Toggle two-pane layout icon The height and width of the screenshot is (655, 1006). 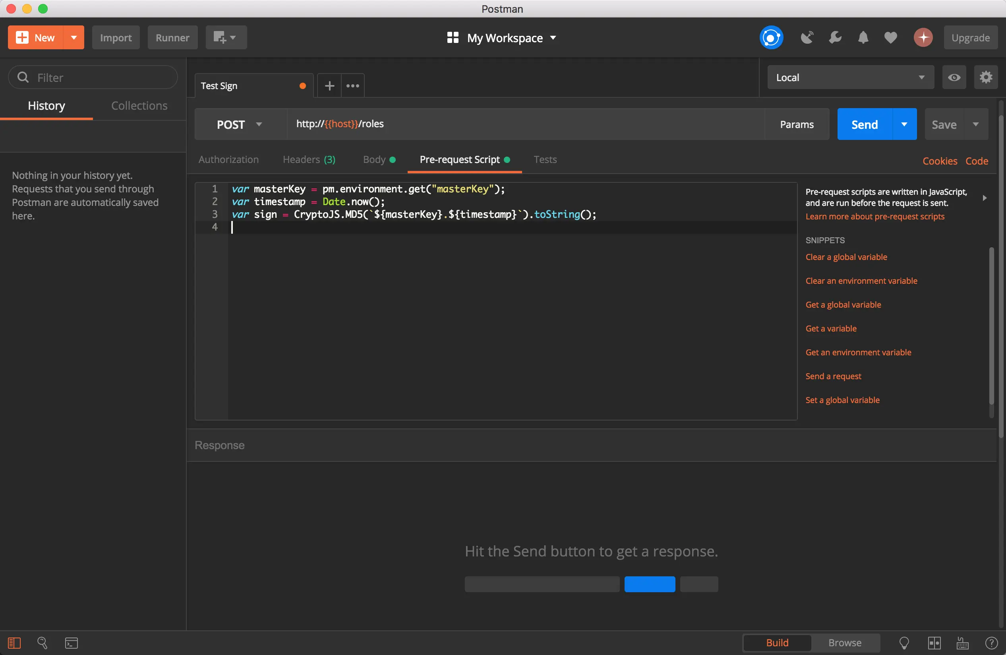point(934,643)
